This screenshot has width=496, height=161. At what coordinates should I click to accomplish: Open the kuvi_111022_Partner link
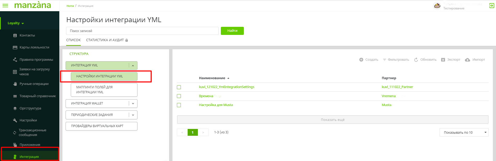pos(397,87)
